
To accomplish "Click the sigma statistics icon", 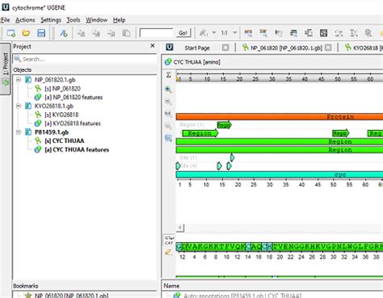I will [x=169, y=75].
